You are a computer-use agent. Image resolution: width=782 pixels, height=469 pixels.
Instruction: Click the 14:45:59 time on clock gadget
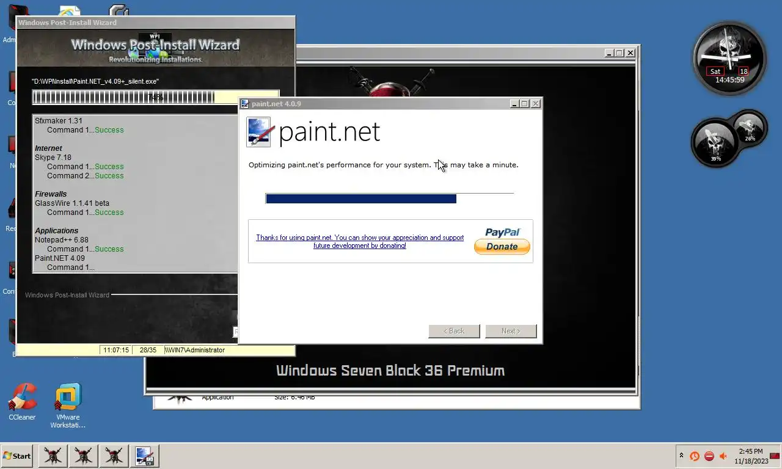[729, 80]
